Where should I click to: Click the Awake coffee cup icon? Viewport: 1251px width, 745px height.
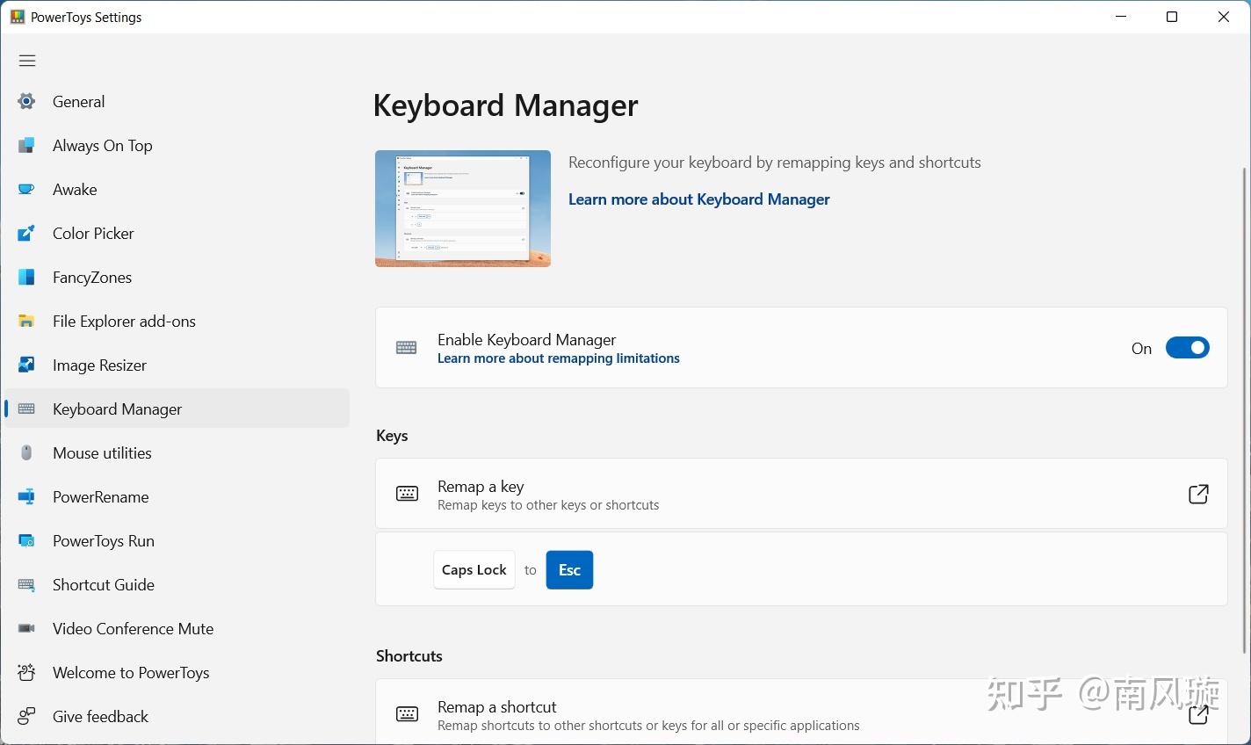tap(26, 190)
